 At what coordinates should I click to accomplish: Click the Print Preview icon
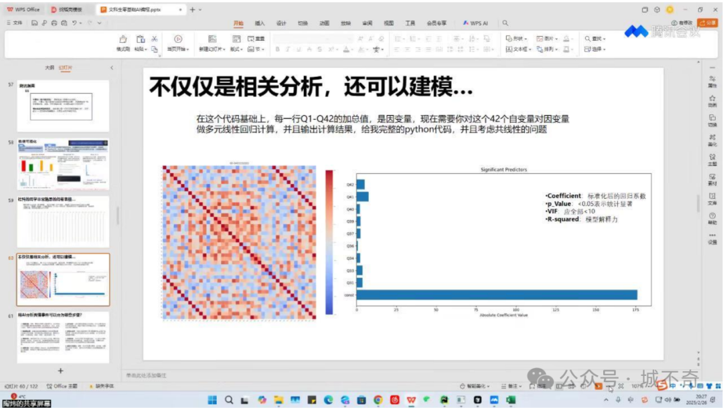(x=64, y=23)
